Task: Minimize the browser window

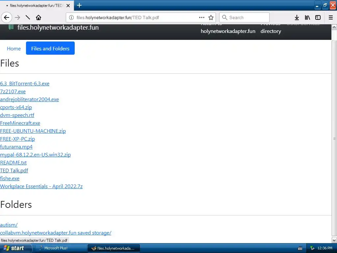Action: (x=317, y=5)
